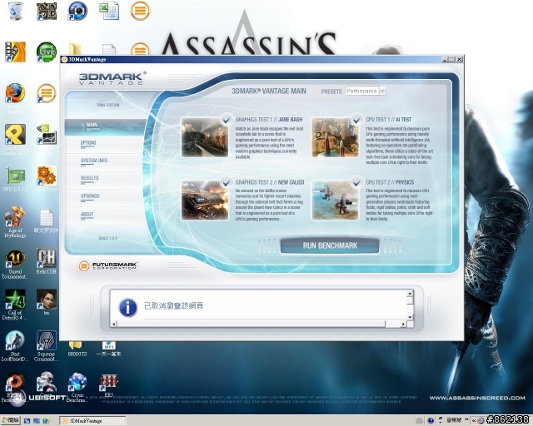Toggle CPU Test 1 AI Test checkmark
The width and height of the screenshot is (533, 426).
(x=356, y=120)
